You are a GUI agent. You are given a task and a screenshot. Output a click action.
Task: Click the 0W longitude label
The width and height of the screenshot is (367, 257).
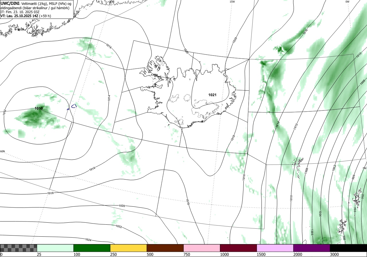coord(347,2)
